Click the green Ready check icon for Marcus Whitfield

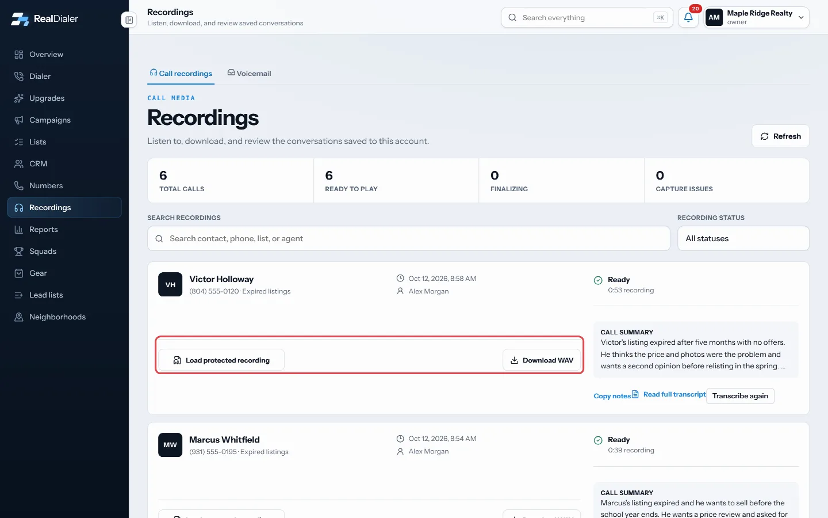598,440
